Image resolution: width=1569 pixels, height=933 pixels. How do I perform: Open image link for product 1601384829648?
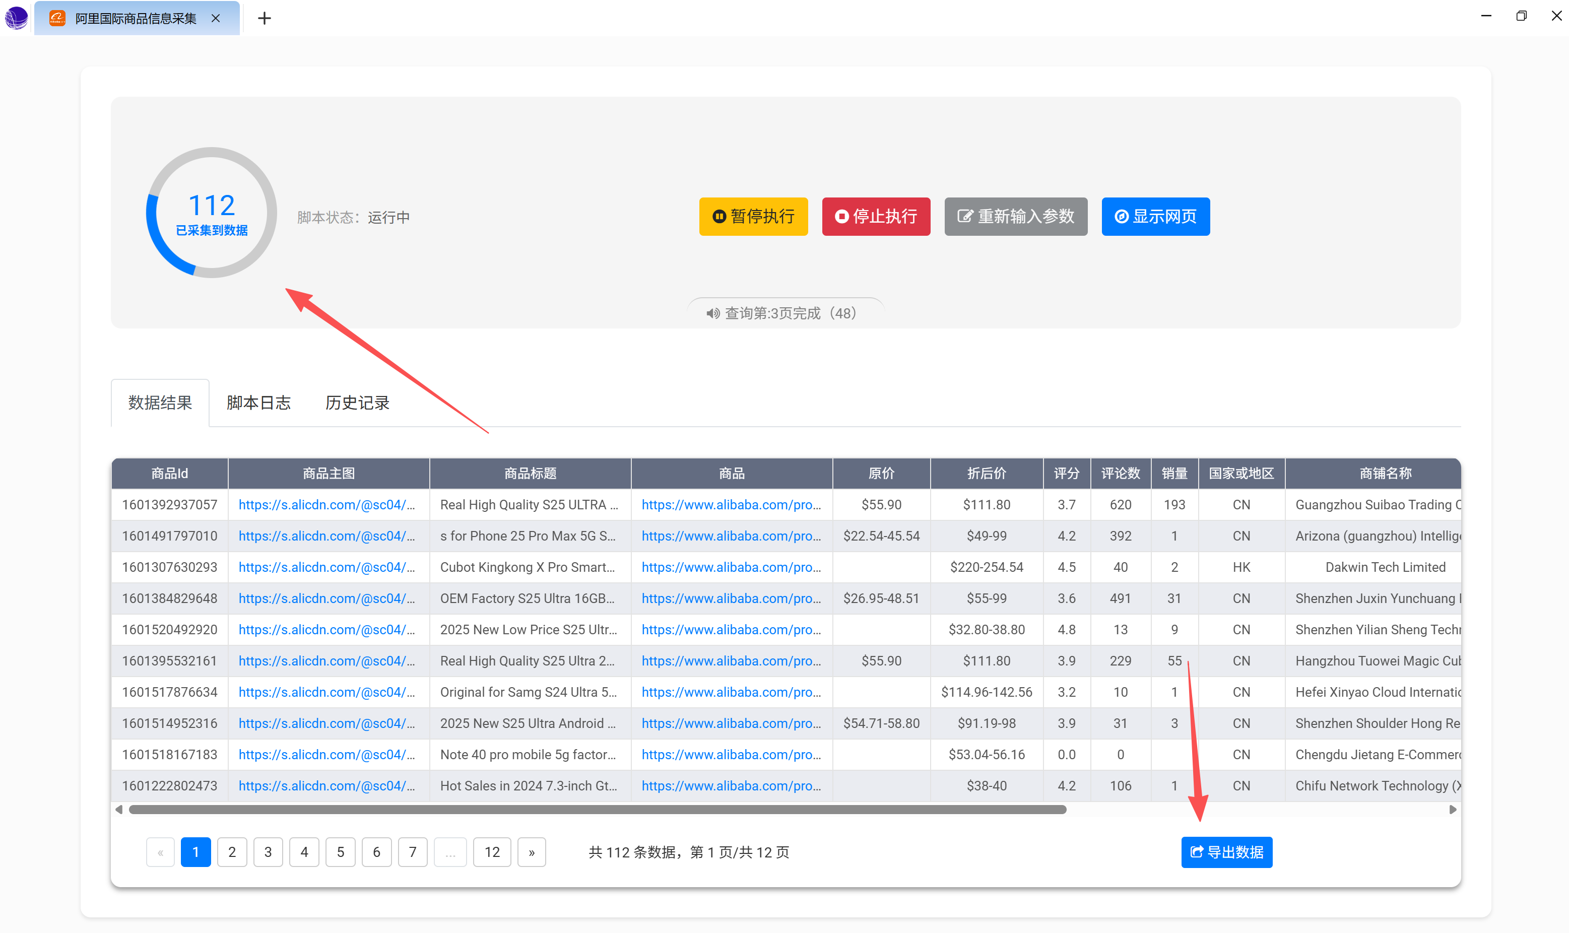(x=327, y=598)
